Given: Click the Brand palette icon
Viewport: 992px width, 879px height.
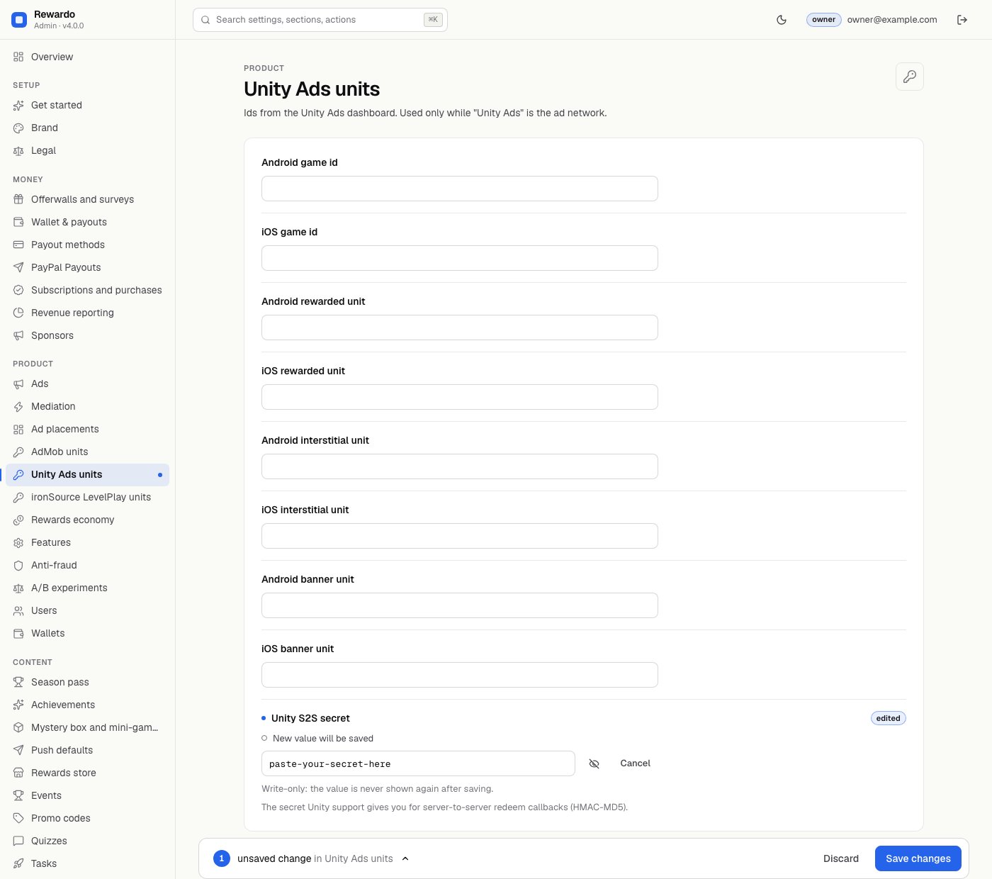Looking at the screenshot, I should tap(18, 128).
